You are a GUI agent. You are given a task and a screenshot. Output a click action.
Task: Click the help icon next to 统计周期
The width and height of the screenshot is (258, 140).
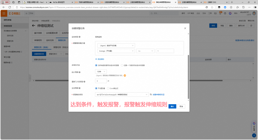(80, 72)
